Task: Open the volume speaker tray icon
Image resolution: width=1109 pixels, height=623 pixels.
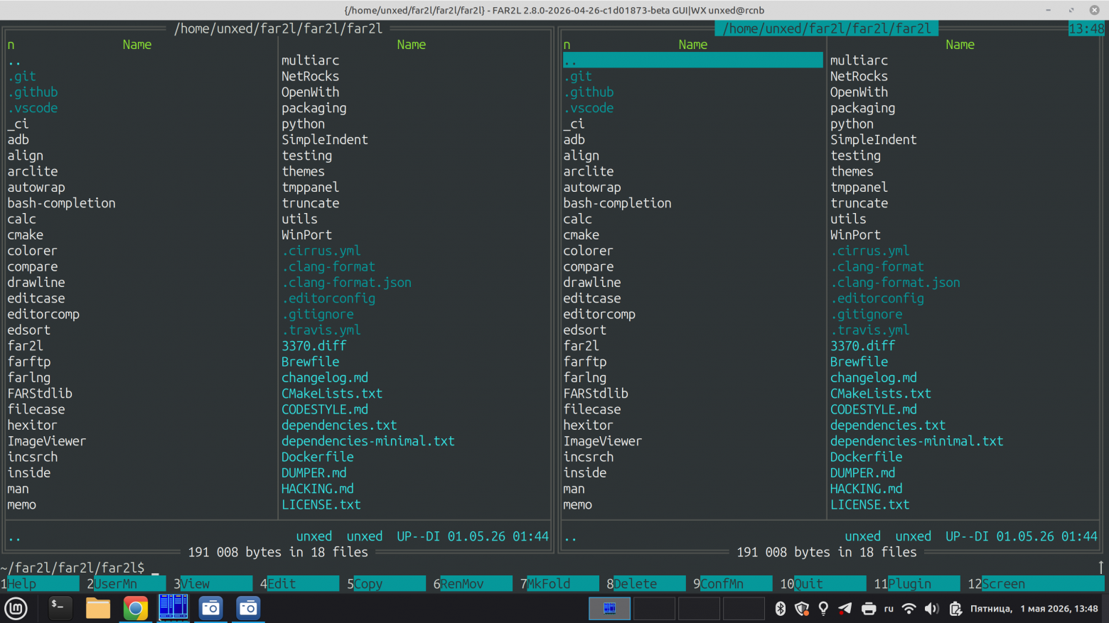Action: pyautogui.click(x=931, y=609)
